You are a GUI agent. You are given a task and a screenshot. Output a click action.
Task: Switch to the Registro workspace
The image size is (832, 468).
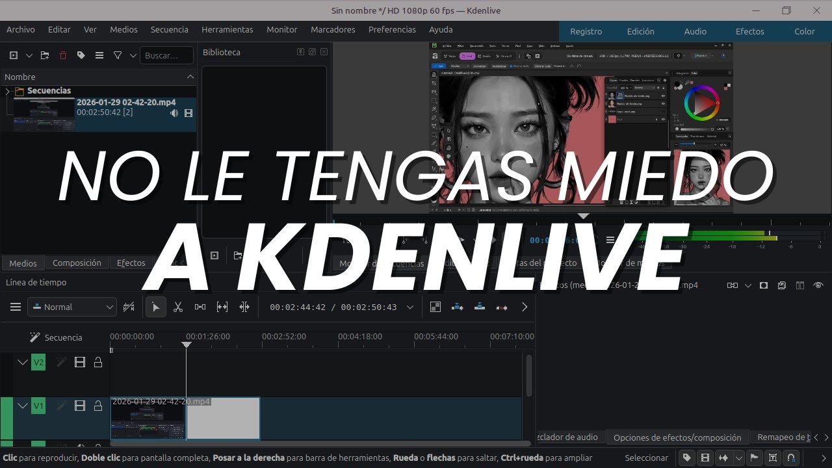[x=586, y=31]
